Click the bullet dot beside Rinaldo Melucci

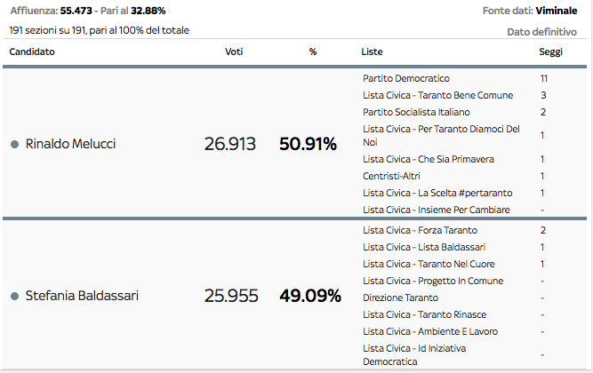click(15, 144)
